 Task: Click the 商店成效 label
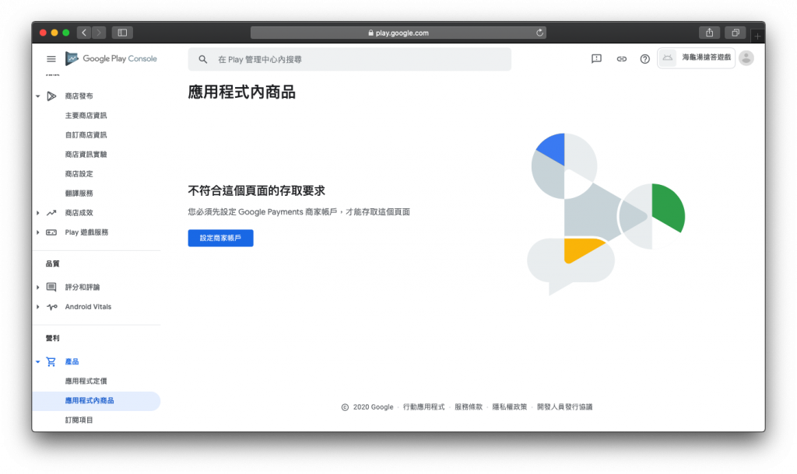pos(79,213)
